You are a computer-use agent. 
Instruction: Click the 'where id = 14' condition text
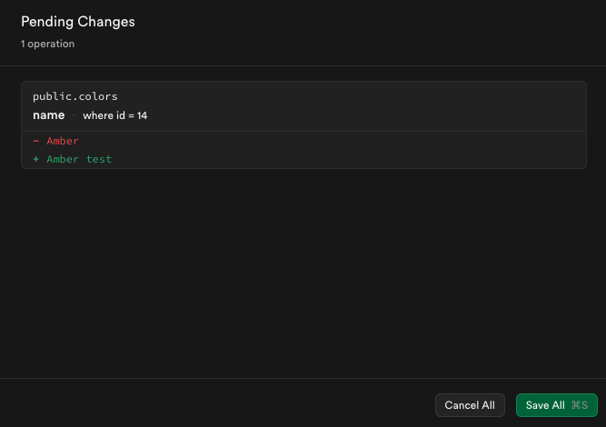click(x=114, y=115)
